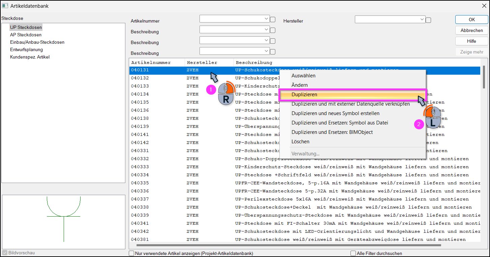Enable the Artikelnummer filter checkbox
This screenshot has width=490, height=257.
[x=273, y=20]
